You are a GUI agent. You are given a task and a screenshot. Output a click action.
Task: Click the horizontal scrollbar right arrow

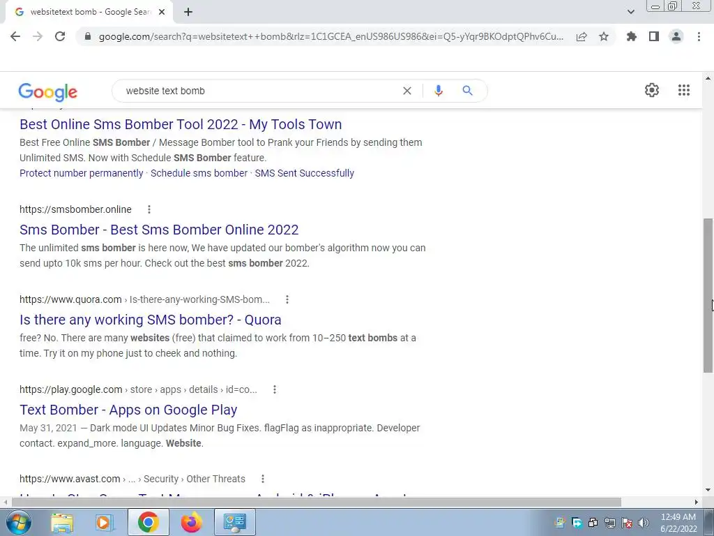[697, 502]
